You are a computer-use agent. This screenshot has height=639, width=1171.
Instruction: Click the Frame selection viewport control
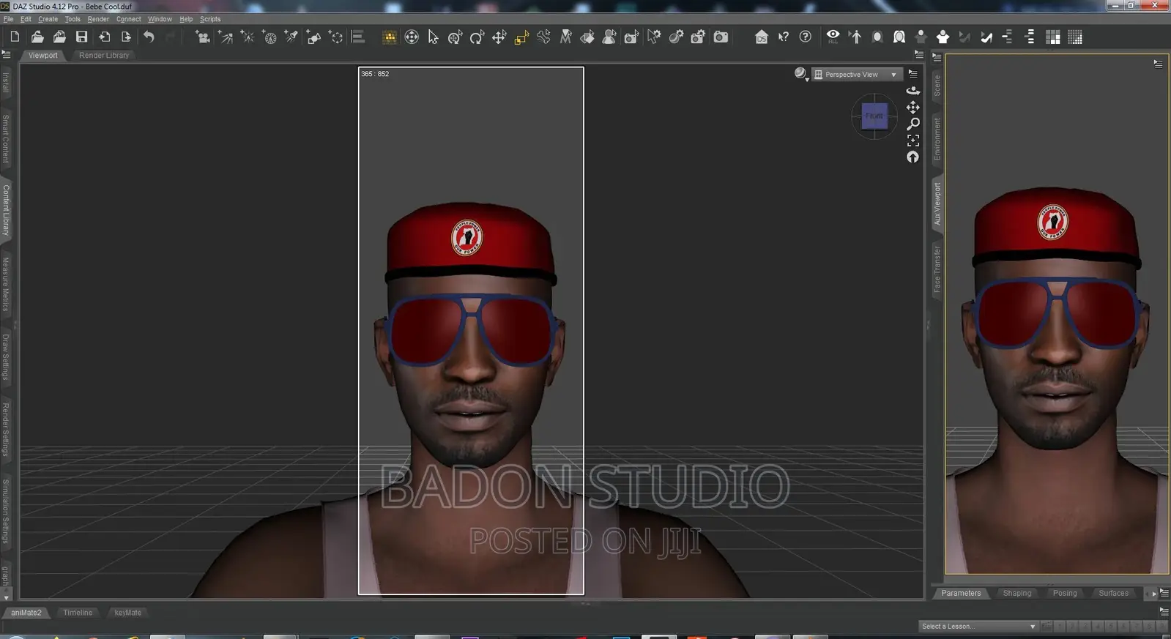(x=913, y=141)
